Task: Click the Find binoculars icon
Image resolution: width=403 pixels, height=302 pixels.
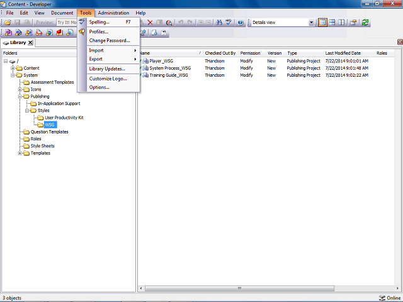Action: pos(219,23)
